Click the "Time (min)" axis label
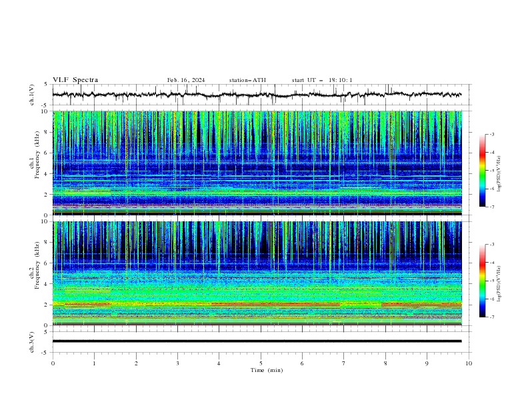 (x=267, y=370)
